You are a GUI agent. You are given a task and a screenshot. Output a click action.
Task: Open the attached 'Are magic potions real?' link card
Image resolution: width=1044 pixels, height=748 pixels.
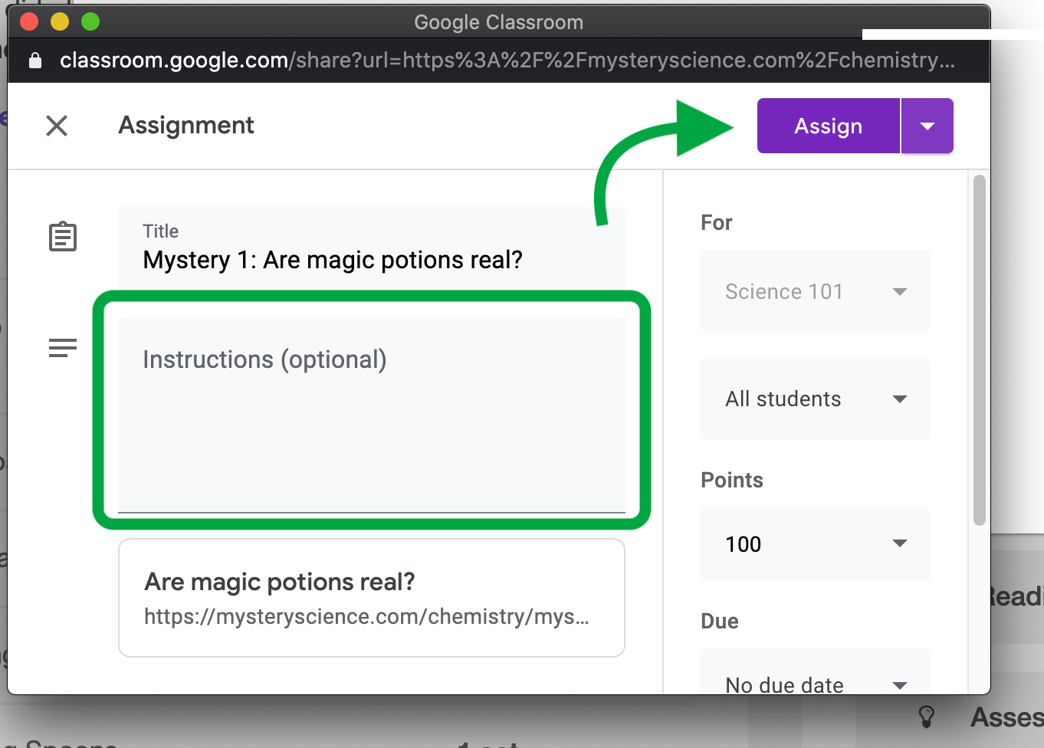372,598
